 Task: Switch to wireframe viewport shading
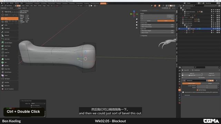point(169,6)
